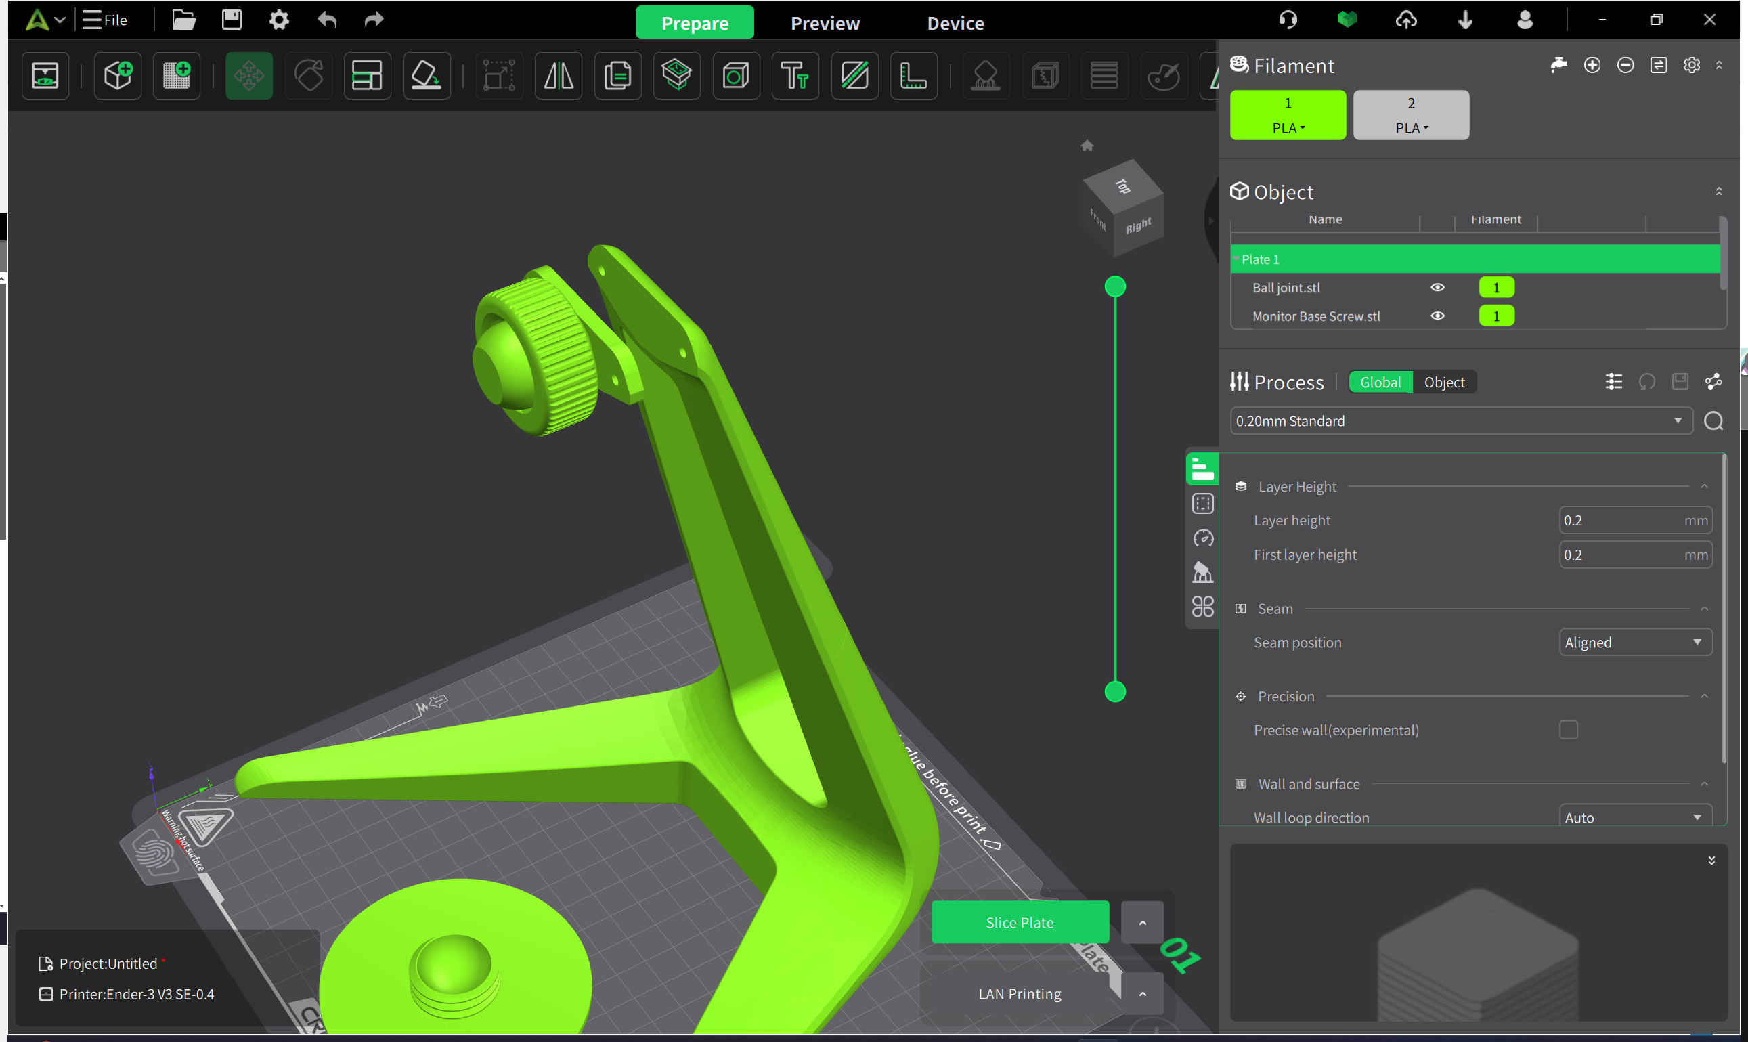The width and height of the screenshot is (1748, 1042).
Task: Open the user account icon
Action: pos(1525,20)
